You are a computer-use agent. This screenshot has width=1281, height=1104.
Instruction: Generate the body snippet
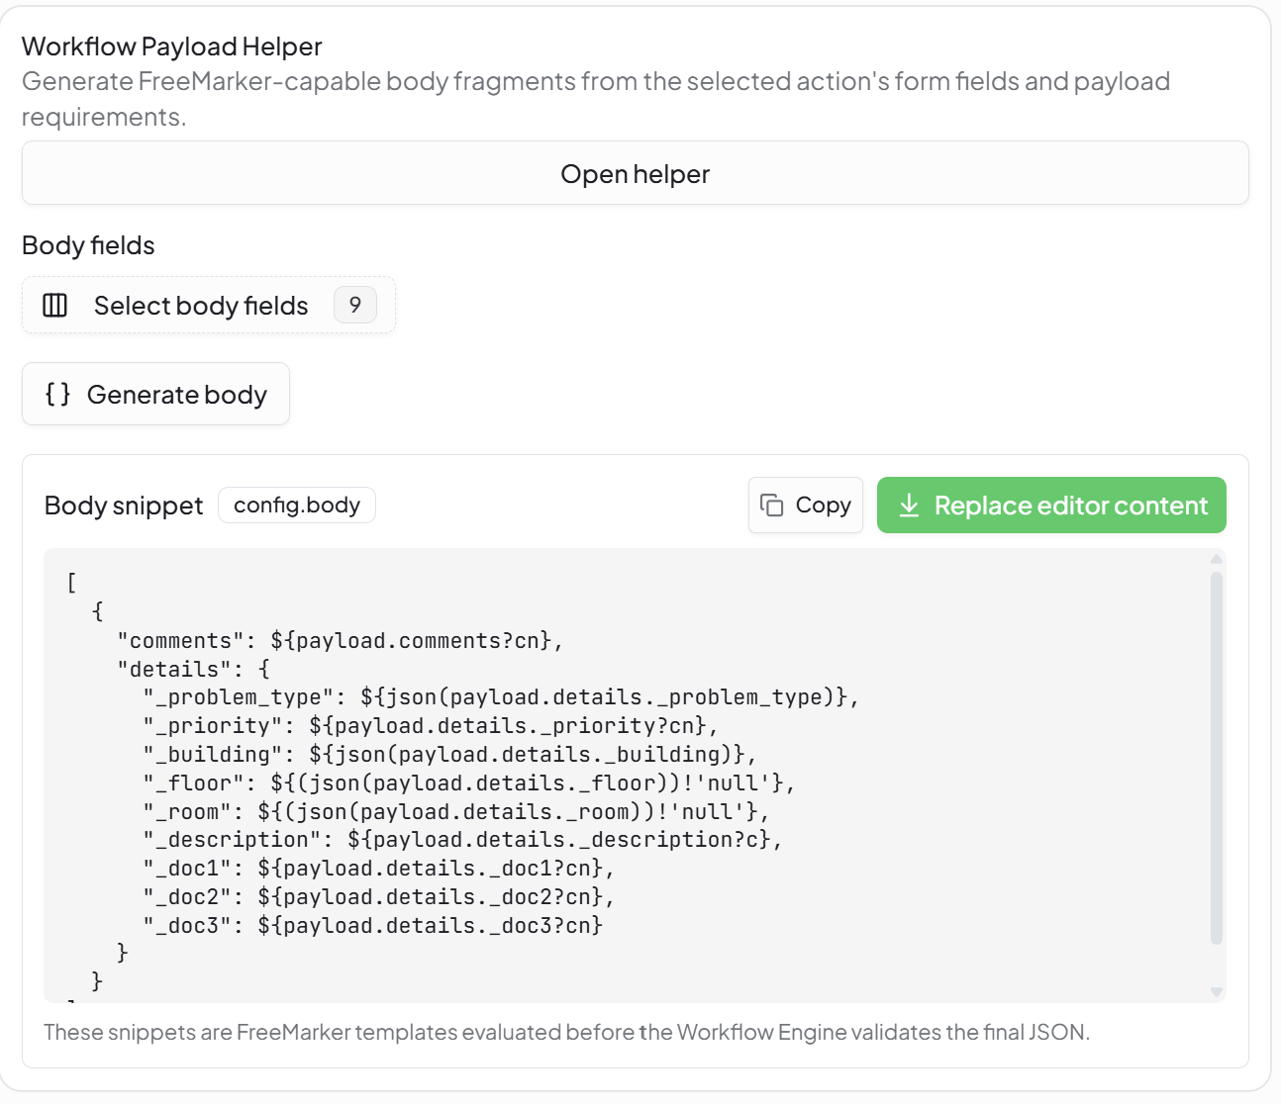click(x=155, y=394)
